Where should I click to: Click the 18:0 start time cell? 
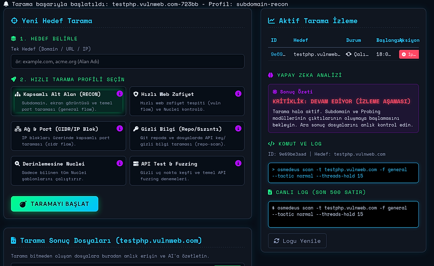[384, 54]
